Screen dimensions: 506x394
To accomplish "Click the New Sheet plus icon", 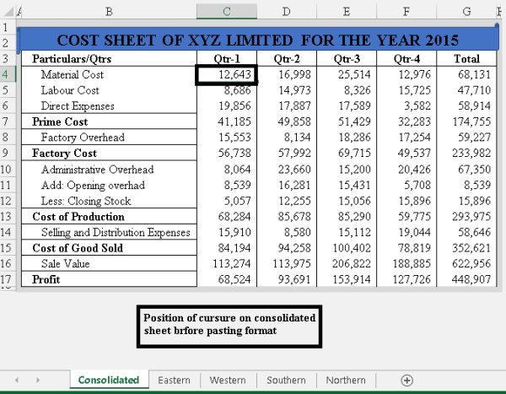I will coord(407,381).
